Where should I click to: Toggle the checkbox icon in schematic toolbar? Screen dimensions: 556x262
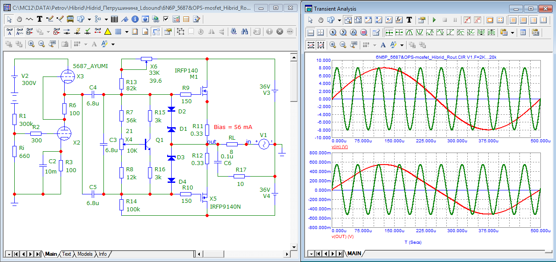click(166, 19)
